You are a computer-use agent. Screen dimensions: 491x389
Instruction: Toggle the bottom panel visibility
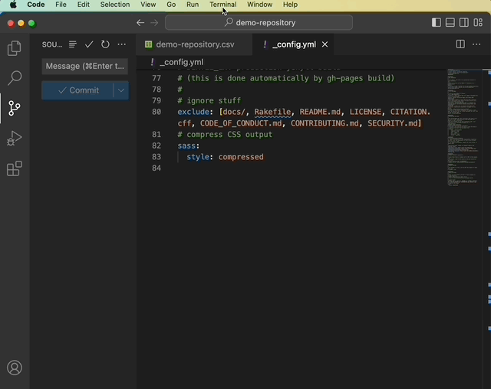[450, 23]
